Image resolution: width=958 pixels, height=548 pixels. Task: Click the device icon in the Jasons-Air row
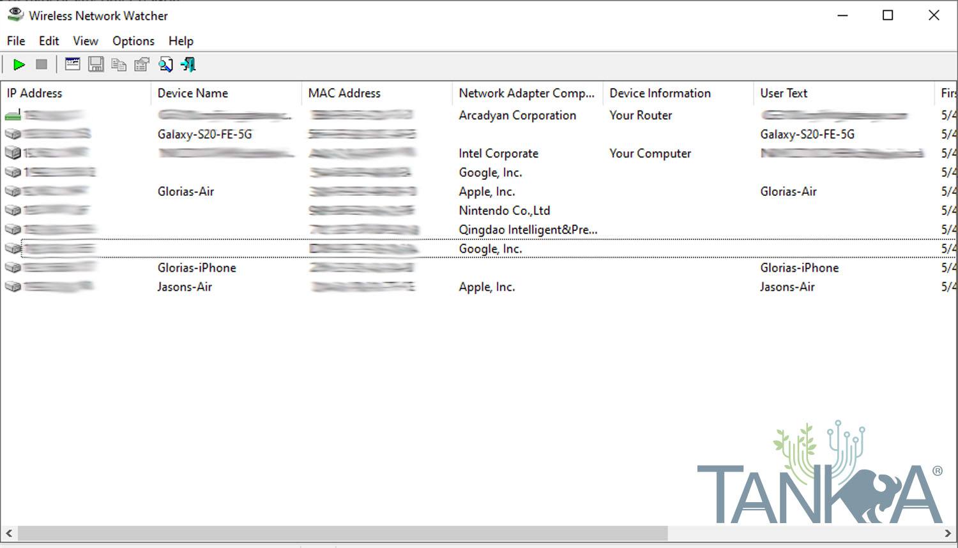pos(13,287)
